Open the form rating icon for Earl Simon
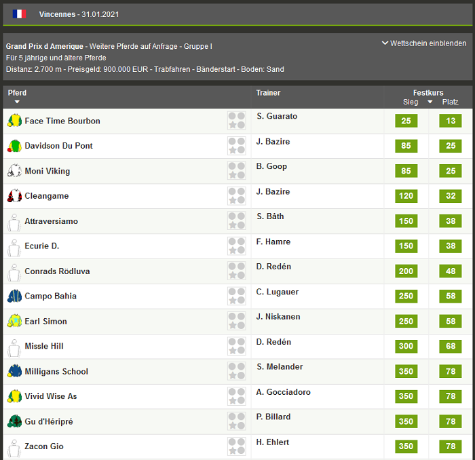Image resolution: width=475 pixels, height=460 pixels. [236, 322]
